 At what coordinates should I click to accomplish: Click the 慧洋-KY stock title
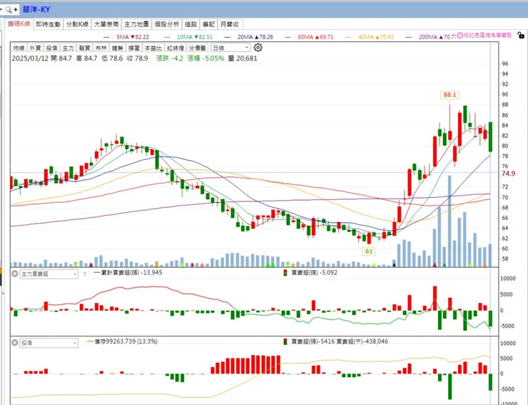pyautogui.click(x=36, y=9)
